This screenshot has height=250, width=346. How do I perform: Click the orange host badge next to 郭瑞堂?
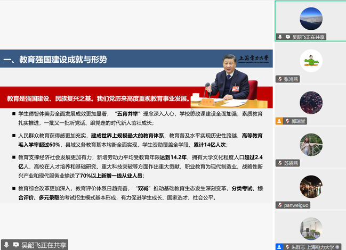coord(279,121)
